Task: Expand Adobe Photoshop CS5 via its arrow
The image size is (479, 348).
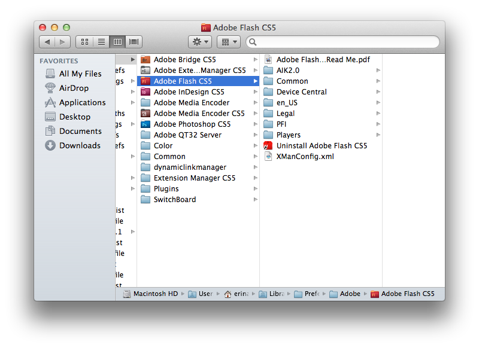Action: (256, 124)
